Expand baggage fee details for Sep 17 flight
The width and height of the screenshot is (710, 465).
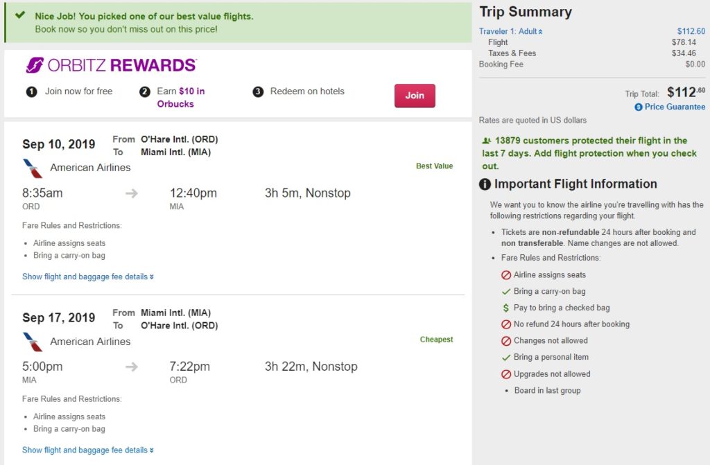pos(88,450)
